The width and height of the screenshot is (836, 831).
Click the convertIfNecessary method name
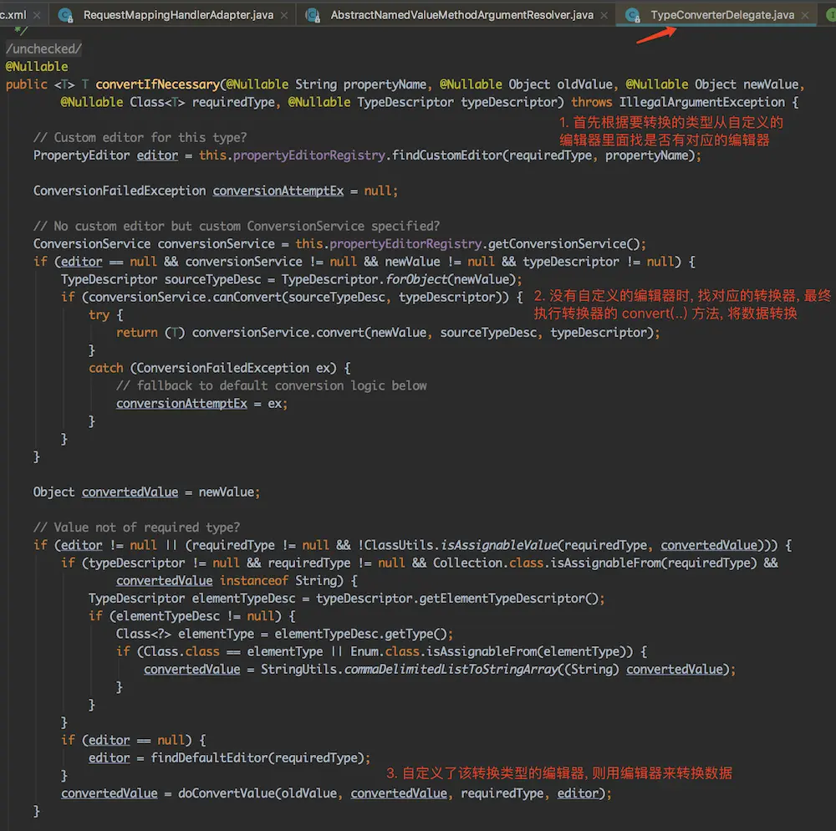pos(157,84)
